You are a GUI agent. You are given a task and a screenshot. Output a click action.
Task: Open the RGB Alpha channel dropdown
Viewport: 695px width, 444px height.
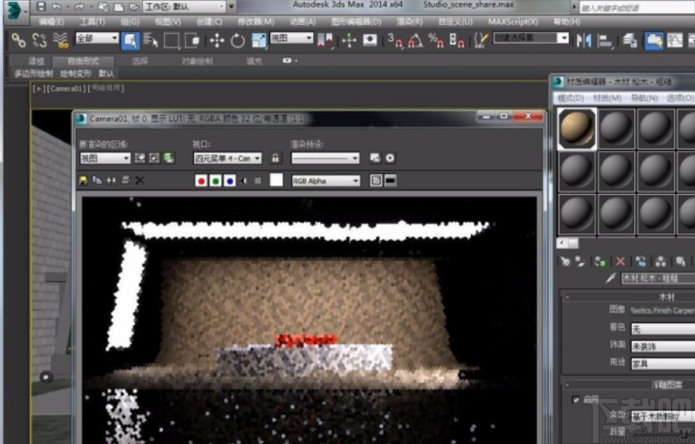point(326,181)
